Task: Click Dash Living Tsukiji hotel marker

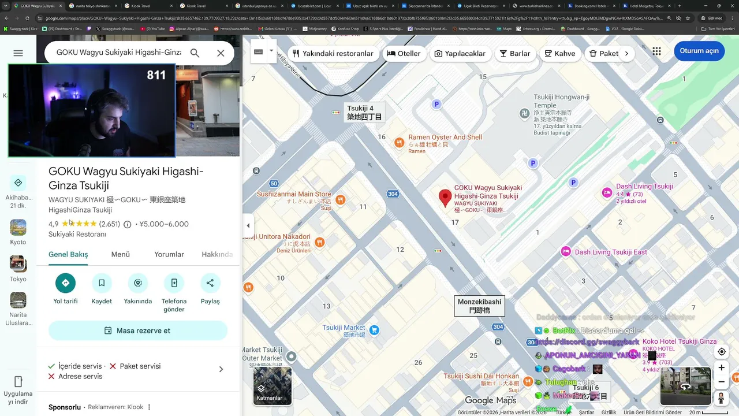Action: click(x=607, y=192)
